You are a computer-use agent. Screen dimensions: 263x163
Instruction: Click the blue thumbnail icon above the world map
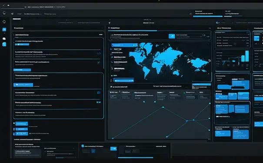click(x=172, y=36)
